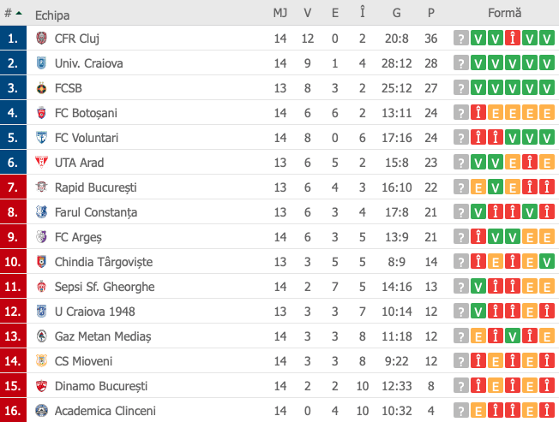Click the FC Voluntari shield logo
The image size is (559, 422).
pyautogui.click(x=42, y=137)
